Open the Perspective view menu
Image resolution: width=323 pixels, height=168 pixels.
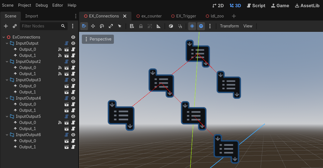click(x=98, y=39)
